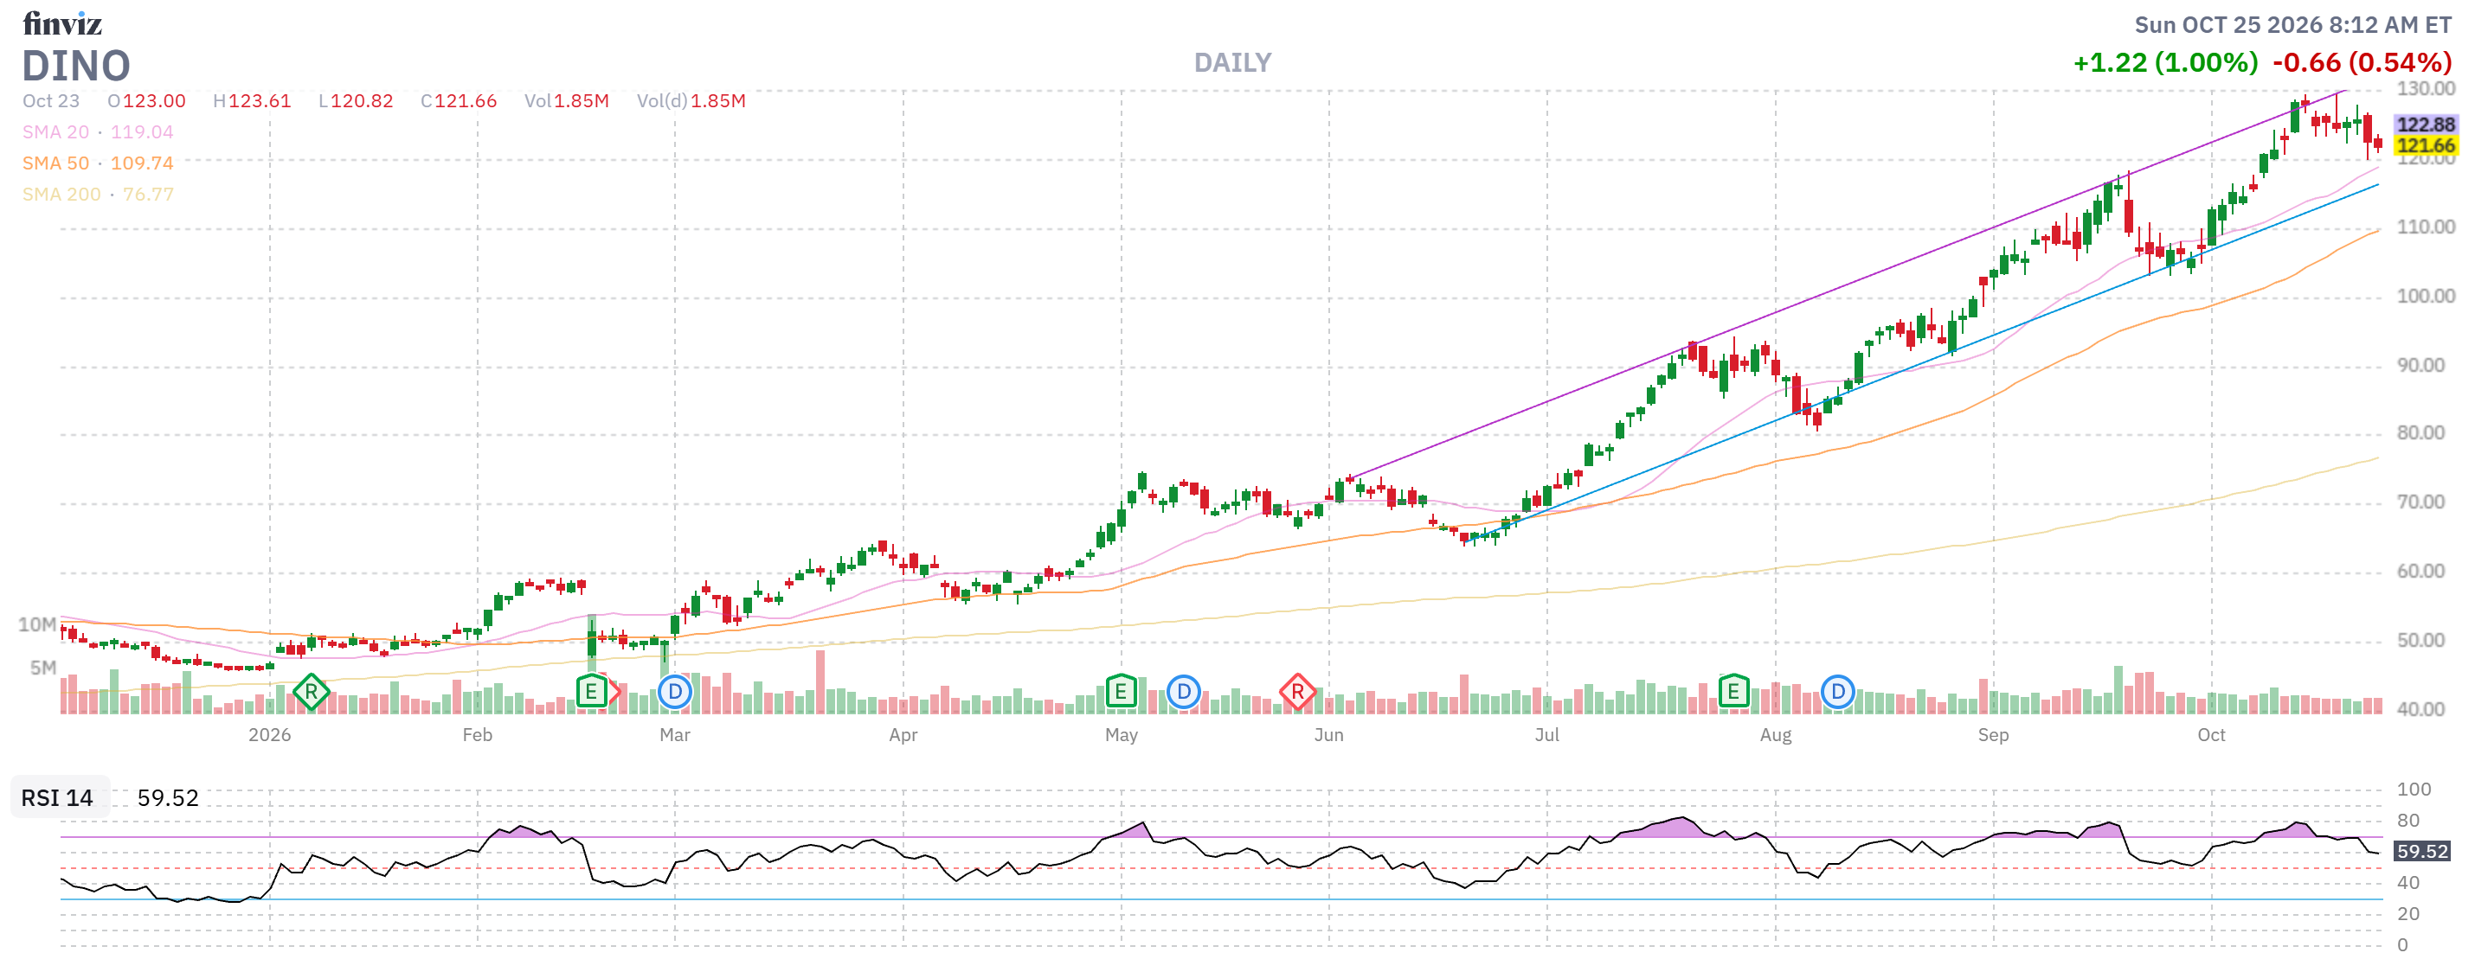The height and width of the screenshot is (972, 2475).
Task: Click the 'Feb' label on the time axis
Action: pyautogui.click(x=478, y=735)
